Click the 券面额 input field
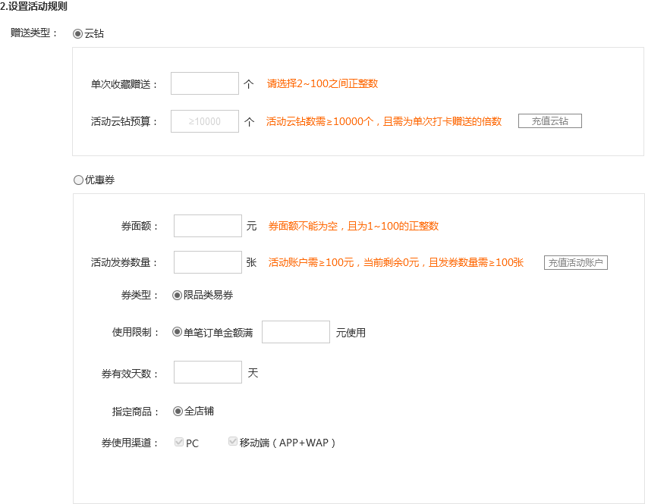 click(x=208, y=226)
